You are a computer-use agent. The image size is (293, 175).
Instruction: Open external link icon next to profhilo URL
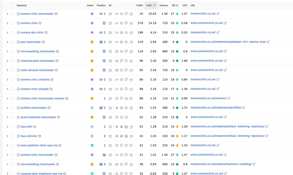(244, 108)
